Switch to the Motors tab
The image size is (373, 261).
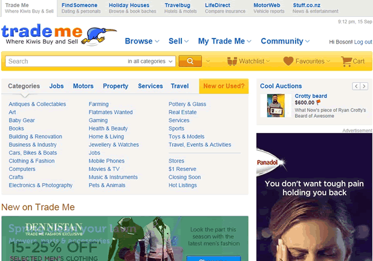(83, 86)
